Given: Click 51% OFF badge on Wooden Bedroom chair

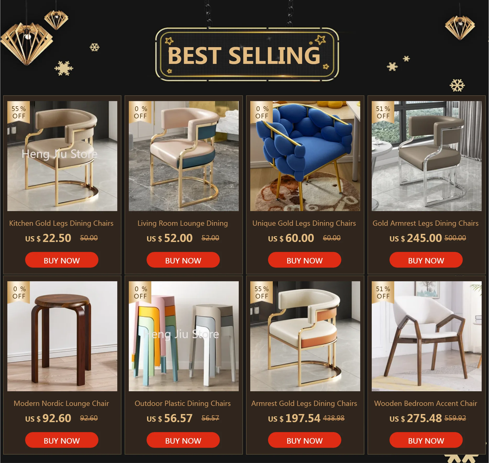Looking at the screenshot, I should coord(383,293).
